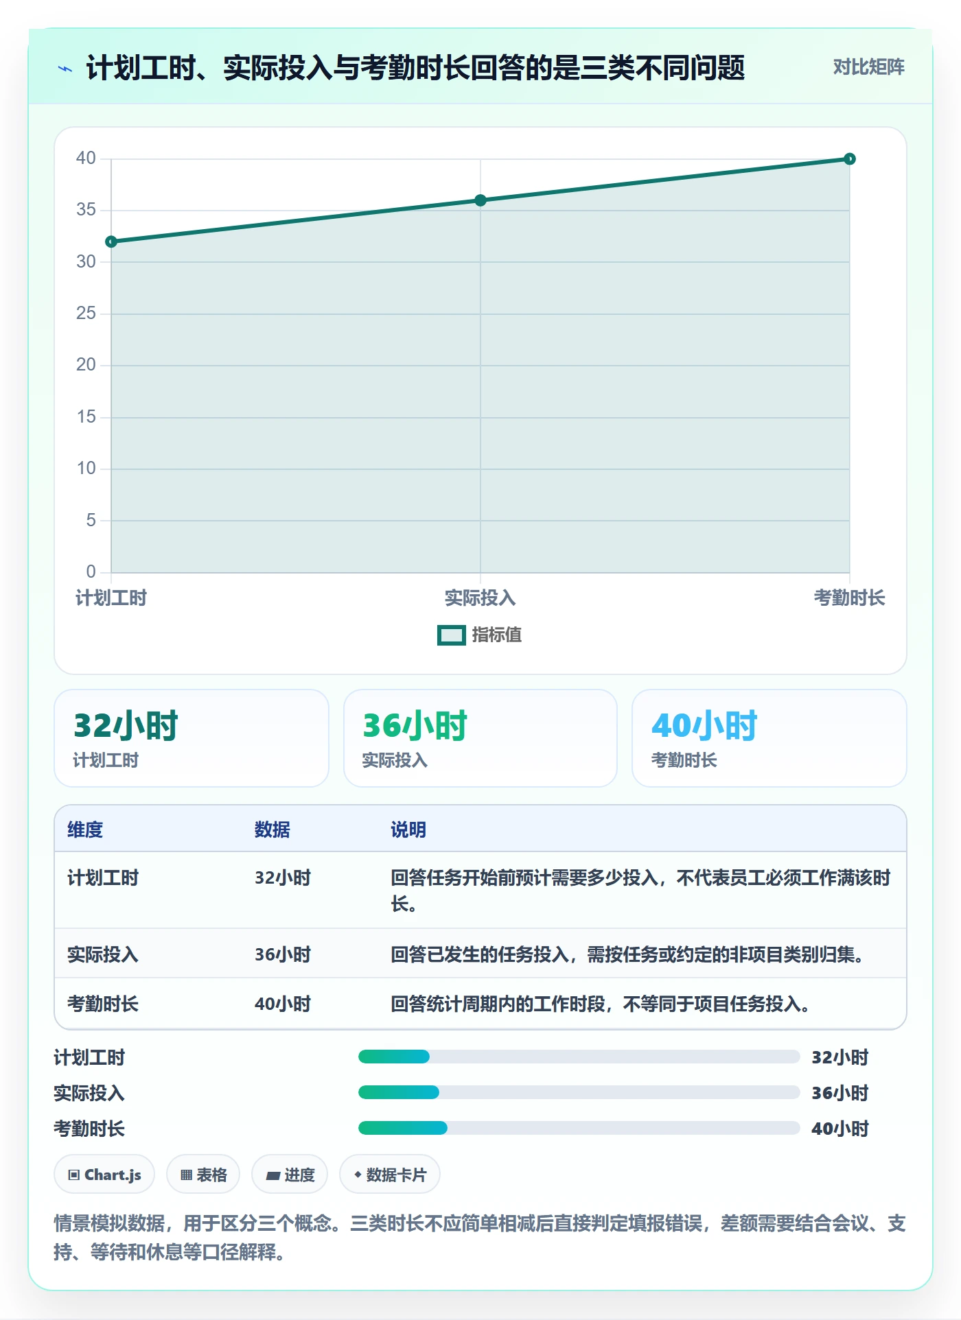This screenshot has width=961, height=1320.
Task: Click the 进度 chip bar icon
Action: [x=273, y=1176]
